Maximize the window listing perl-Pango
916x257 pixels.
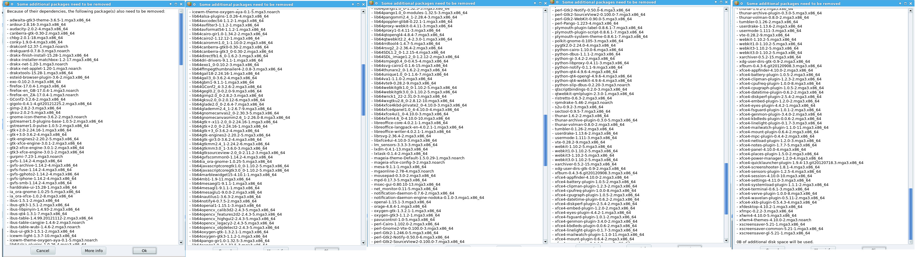click(x=721, y=2)
